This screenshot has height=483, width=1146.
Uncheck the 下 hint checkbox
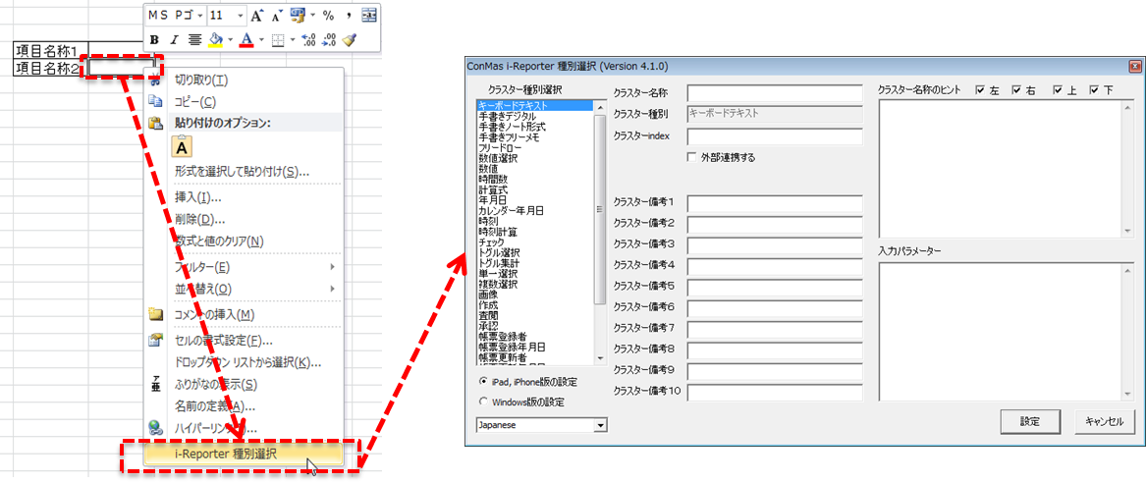(x=1094, y=91)
